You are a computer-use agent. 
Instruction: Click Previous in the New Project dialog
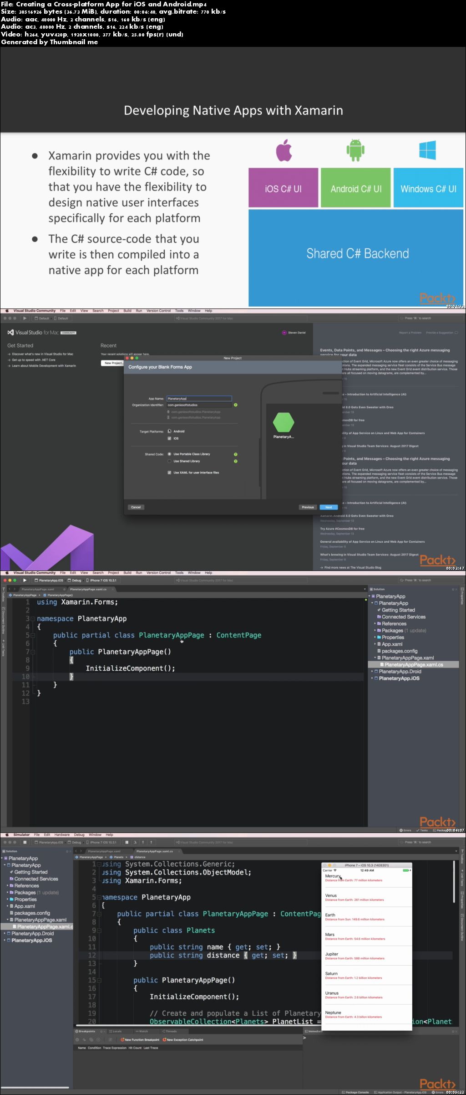tap(308, 507)
